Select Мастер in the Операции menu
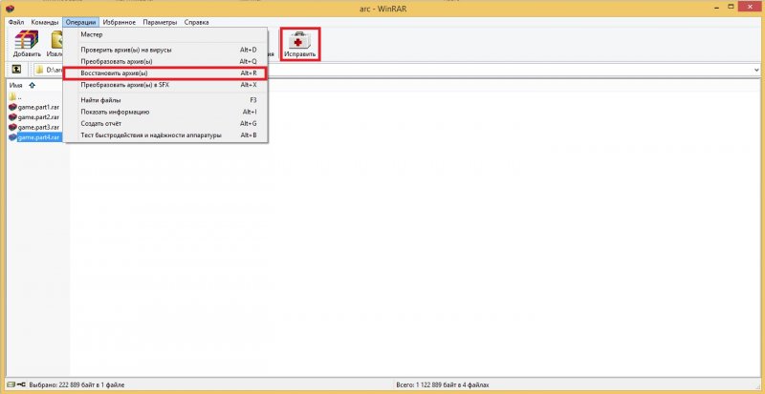The image size is (765, 394). (92, 34)
